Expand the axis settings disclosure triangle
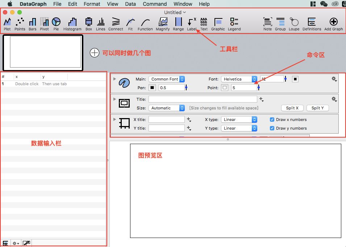The width and height of the screenshot is (346, 247). (x=114, y=119)
